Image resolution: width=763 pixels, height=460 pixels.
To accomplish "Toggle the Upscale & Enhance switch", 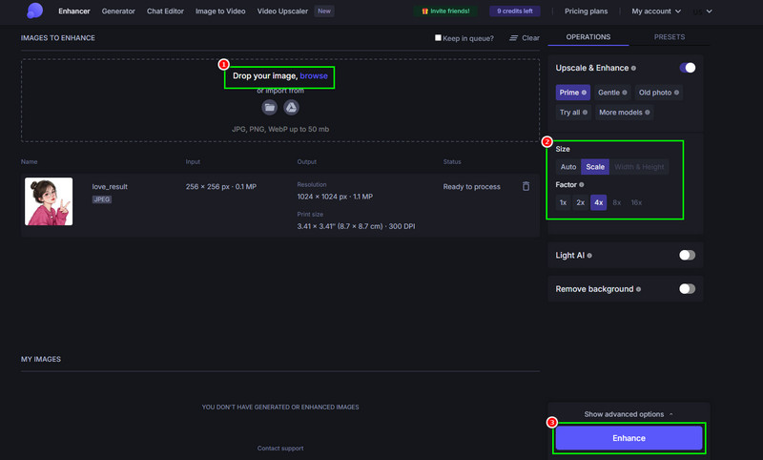I will pyautogui.click(x=687, y=68).
